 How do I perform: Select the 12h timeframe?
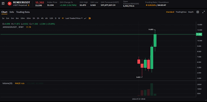point(51,18)
